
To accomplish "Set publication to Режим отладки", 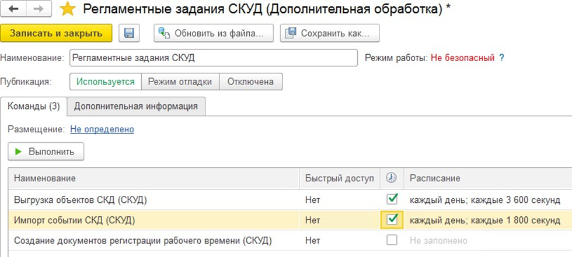I will click(180, 82).
